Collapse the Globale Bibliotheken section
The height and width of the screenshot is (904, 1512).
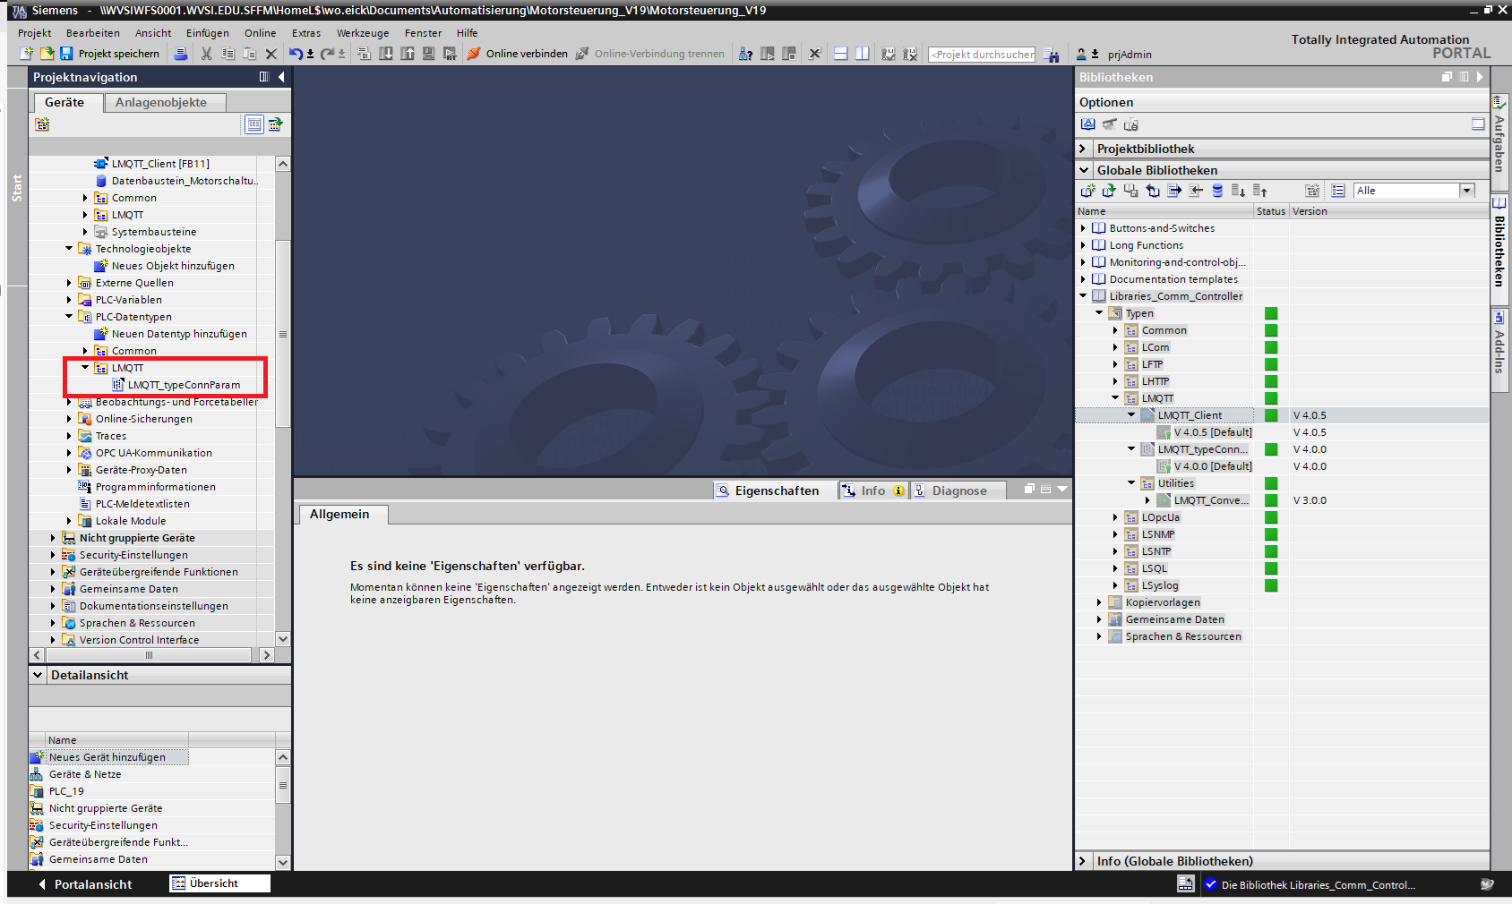(1084, 170)
